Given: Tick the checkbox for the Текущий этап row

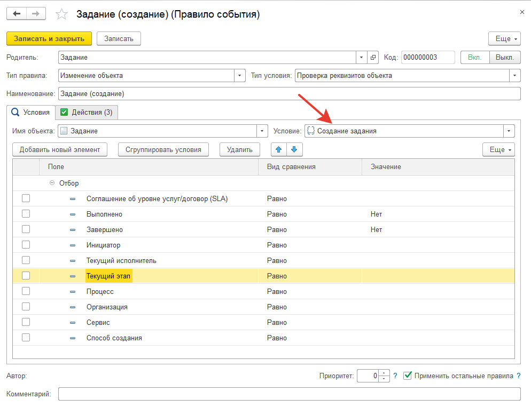Looking at the screenshot, I should (x=26, y=276).
